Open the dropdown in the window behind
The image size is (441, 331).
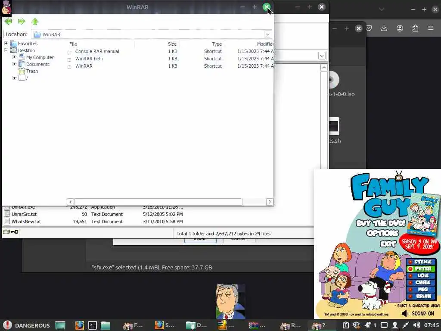point(322,56)
